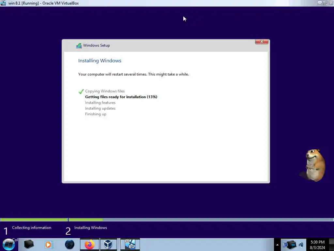Restore down the VirtualBox VM window

click(325, 3)
